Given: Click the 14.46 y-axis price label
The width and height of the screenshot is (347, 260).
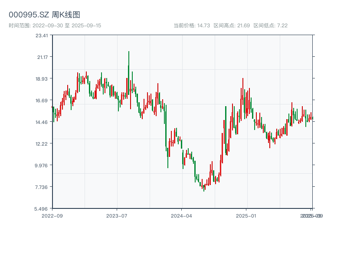Looking at the screenshot, I should (42, 122).
